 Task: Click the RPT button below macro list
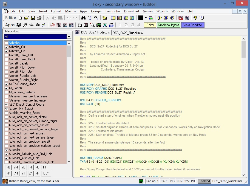click(x=46, y=167)
